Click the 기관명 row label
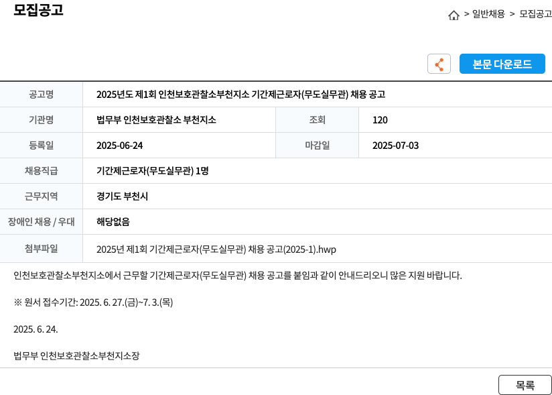 [41, 120]
